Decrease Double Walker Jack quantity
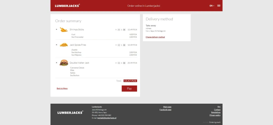 click(119, 63)
